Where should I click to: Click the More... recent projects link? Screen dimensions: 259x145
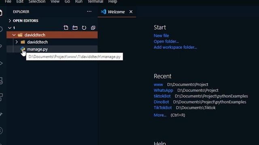(160, 115)
